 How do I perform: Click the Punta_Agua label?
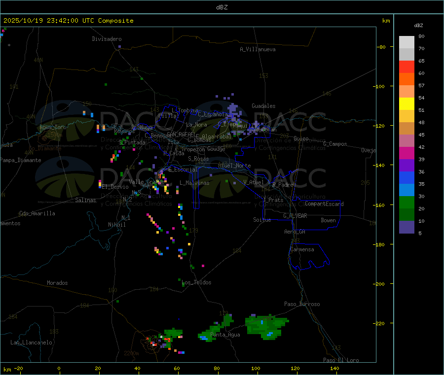(225, 335)
